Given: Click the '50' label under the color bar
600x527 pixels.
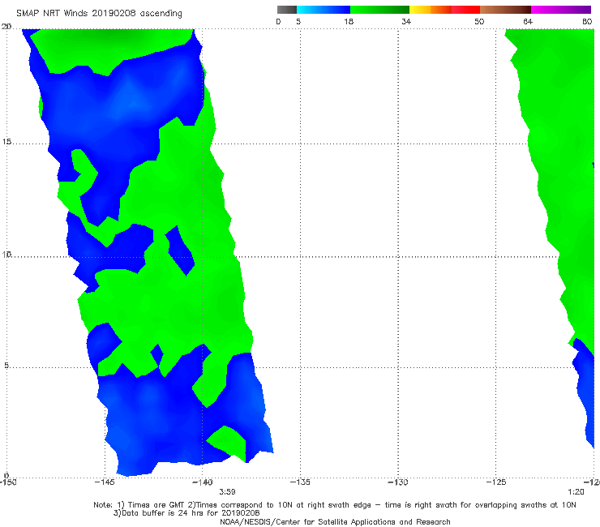Looking at the screenshot, I should pos(479,21).
